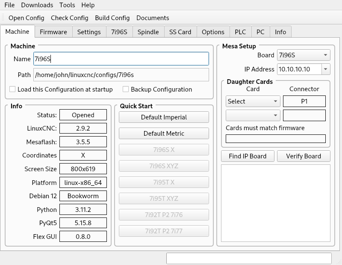This screenshot has width=342, height=265.
Task: Click the board output text area
Action: [x=276, y=203]
